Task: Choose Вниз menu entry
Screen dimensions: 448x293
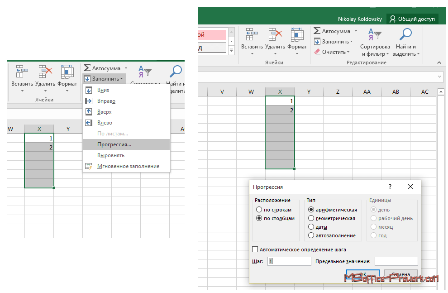Action: (x=127, y=90)
